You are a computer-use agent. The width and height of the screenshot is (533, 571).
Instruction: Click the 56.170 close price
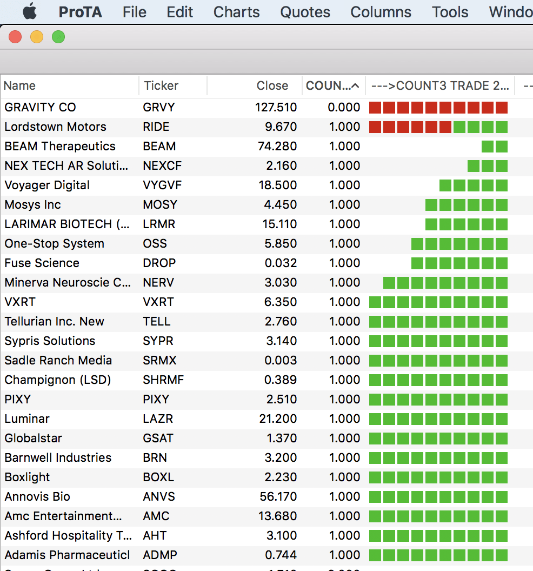[278, 497]
